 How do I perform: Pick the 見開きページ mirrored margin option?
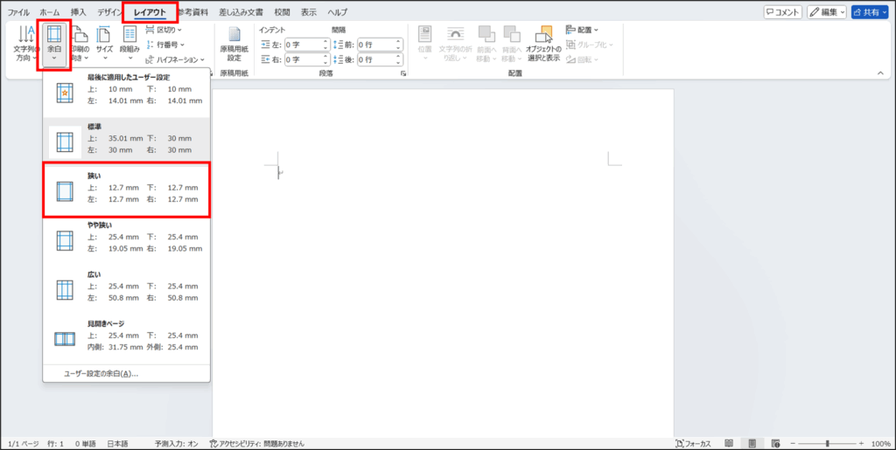[127, 336]
